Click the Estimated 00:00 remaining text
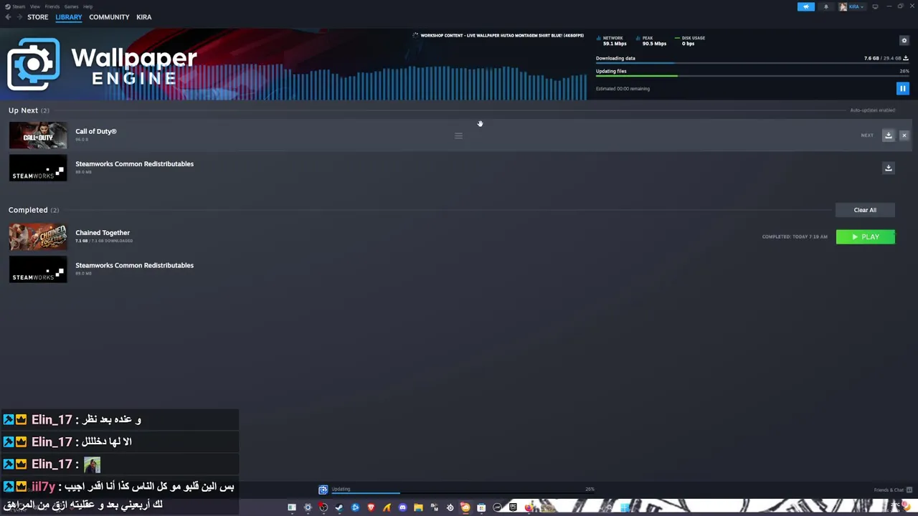This screenshot has width=918, height=516. (623, 89)
